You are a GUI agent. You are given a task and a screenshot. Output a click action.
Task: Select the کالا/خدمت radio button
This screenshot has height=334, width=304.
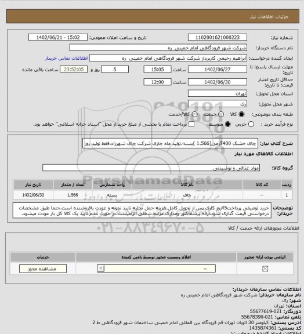click(194, 114)
